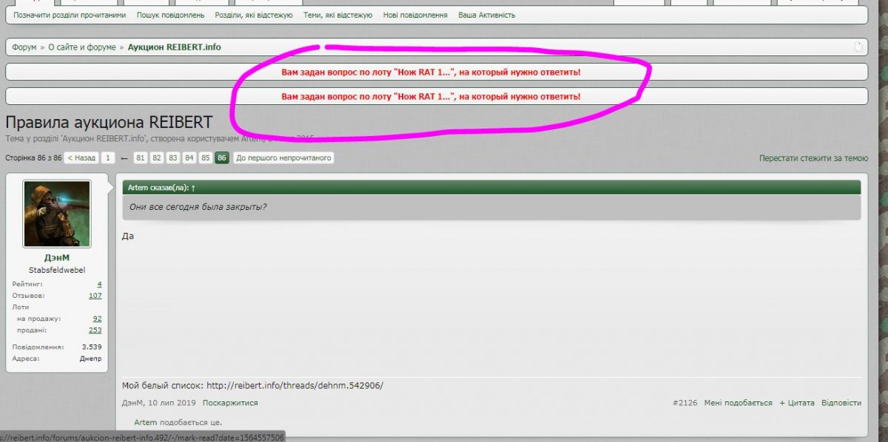Select the 'Правила аукциона REIBERT' title
This screenshot has width=888, height=442.
pyautogui.click(x=109, y=123)
